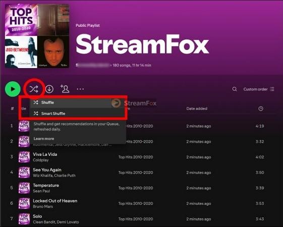Viewport: 283px width, 227px height.
Task: Open the three-dots more options menu
Action: coord(80,89)
